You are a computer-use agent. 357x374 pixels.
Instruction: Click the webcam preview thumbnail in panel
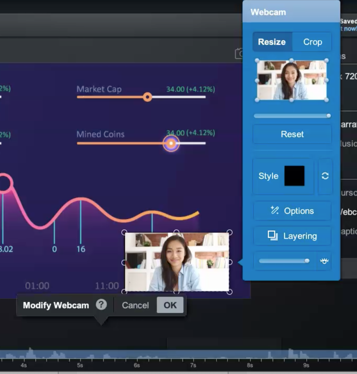[x=292, y=80]
